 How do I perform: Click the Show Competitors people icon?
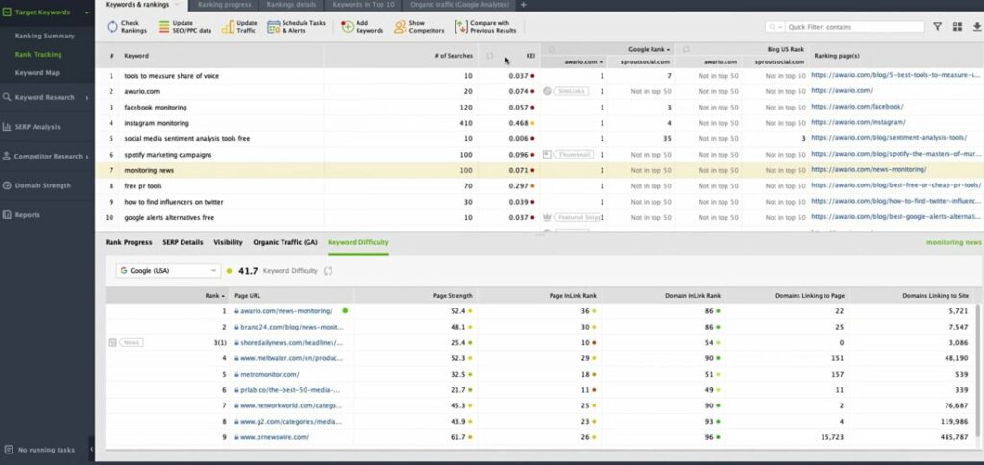pos(400,26)
